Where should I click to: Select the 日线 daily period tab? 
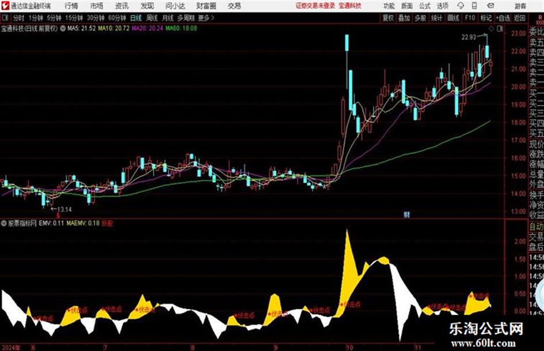(x=136, y=18)
